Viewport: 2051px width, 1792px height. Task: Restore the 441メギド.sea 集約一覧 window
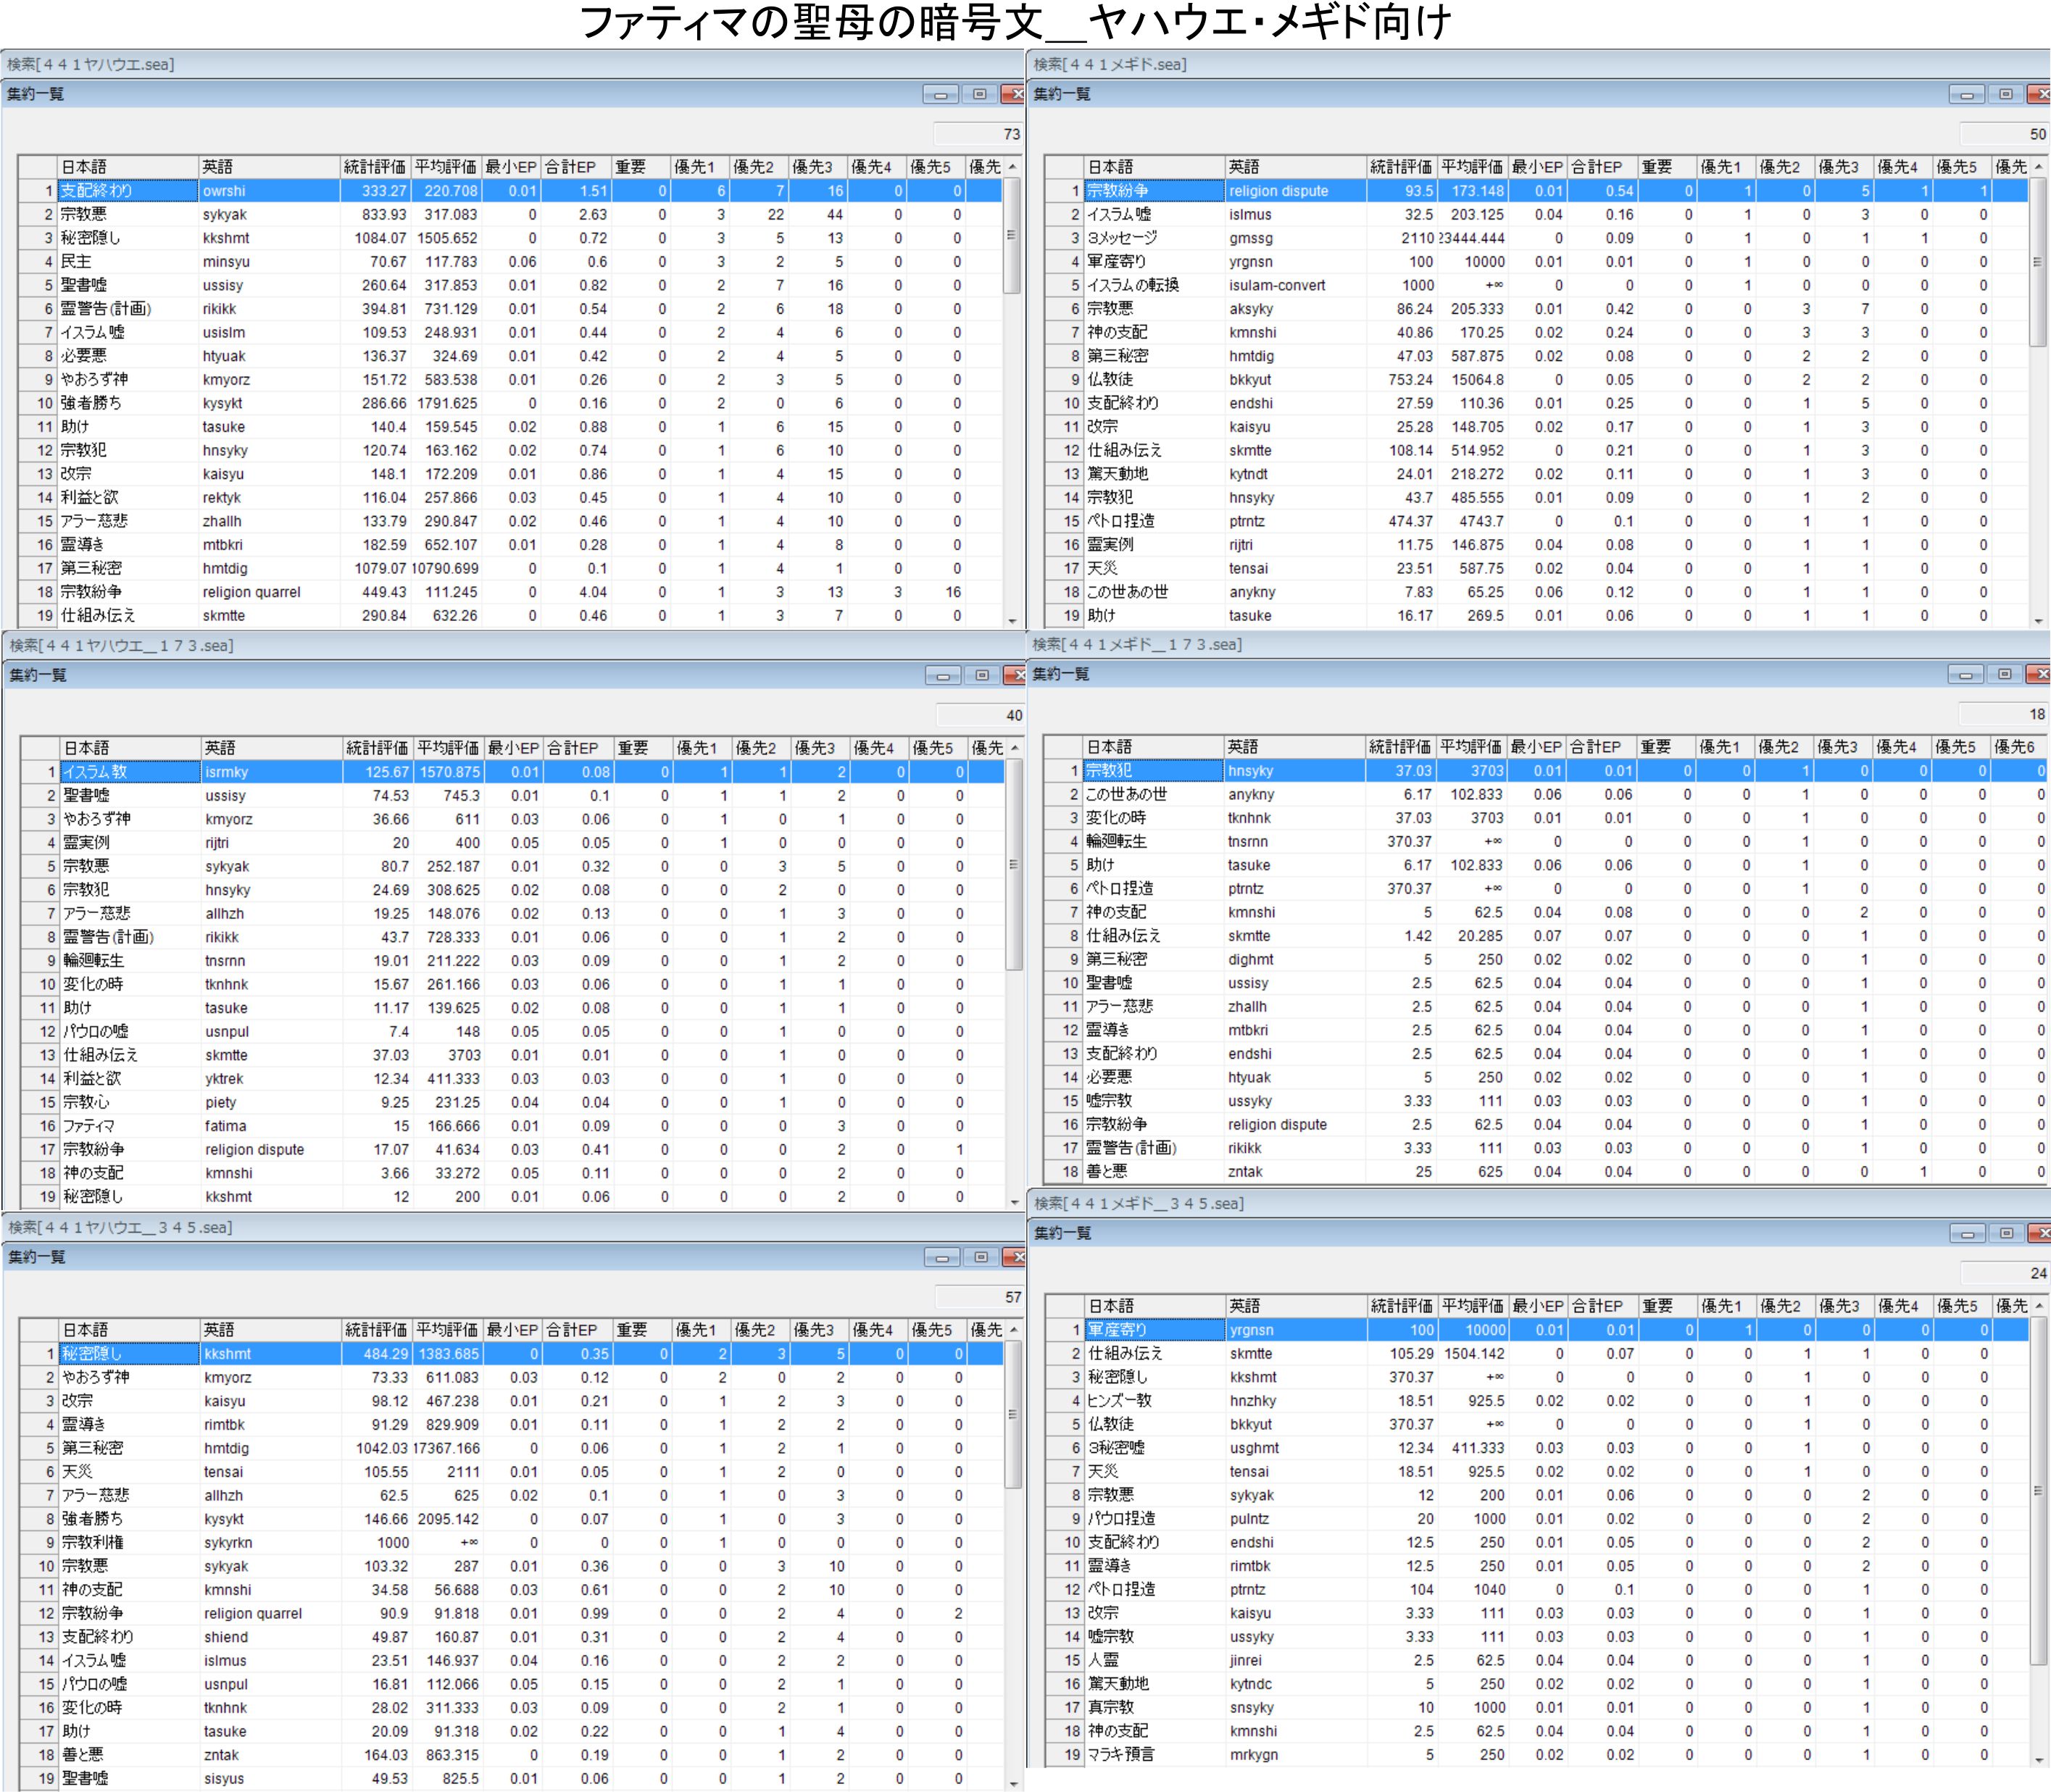click(x=2006, y=95)
